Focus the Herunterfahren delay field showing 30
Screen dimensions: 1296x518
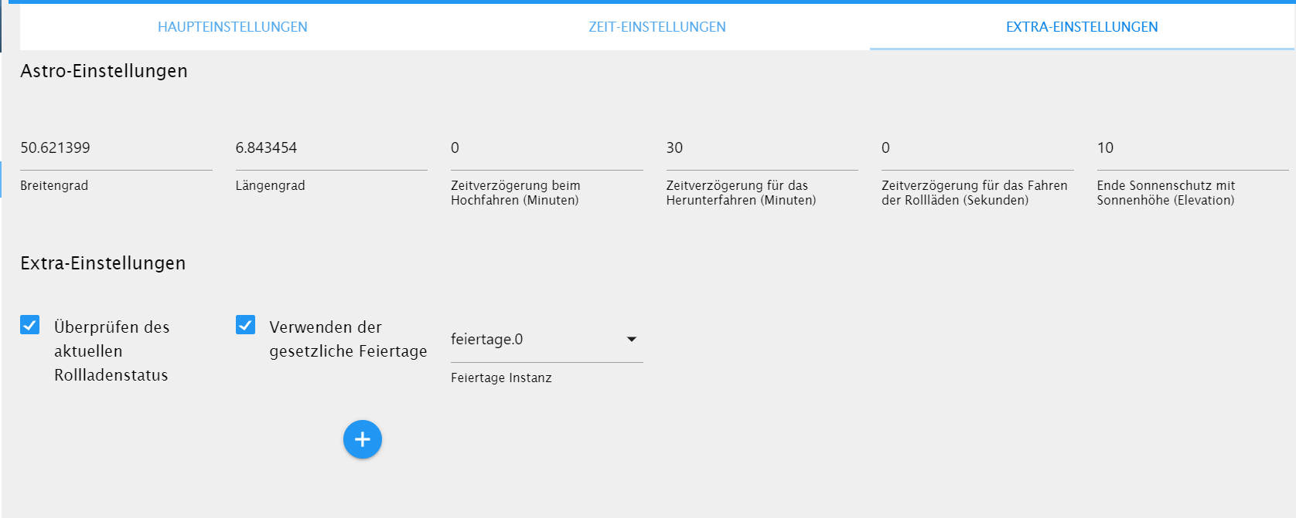click(x=762, y=148)
